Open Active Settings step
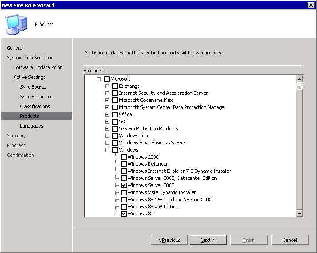 [29, 77]
